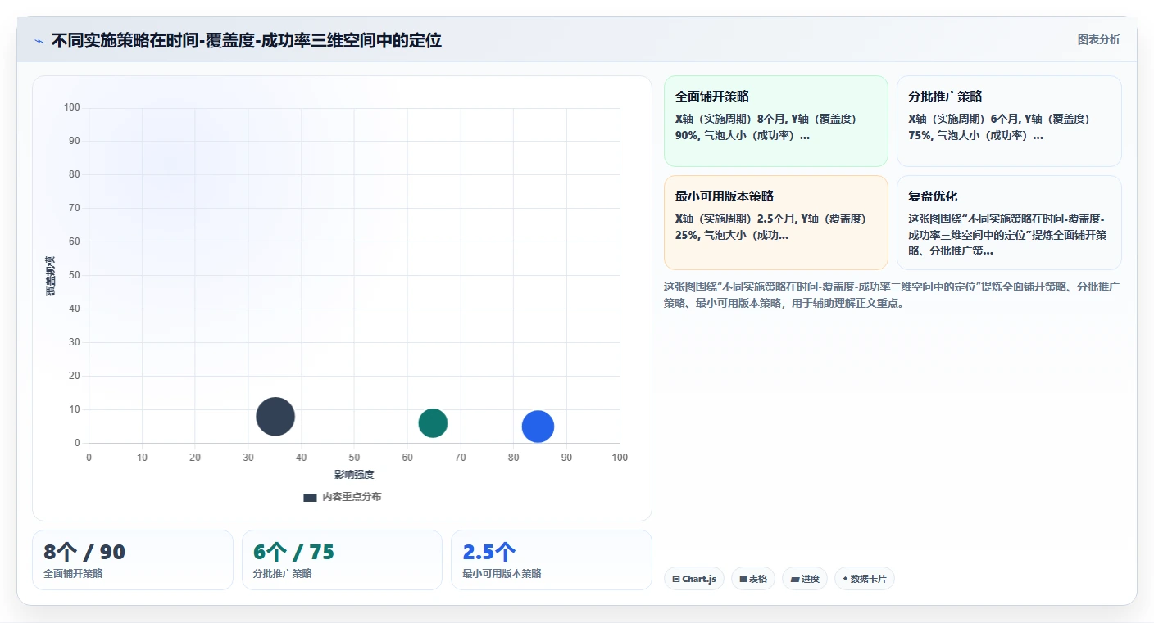1154x623 pixels.
Task: Click the 影响强度 x-axis title
Action: click(x=354, y=475)
